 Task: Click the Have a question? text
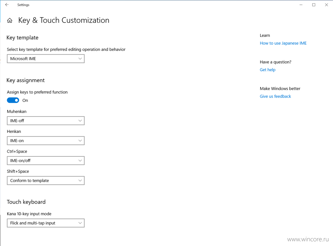coord(276,62)
